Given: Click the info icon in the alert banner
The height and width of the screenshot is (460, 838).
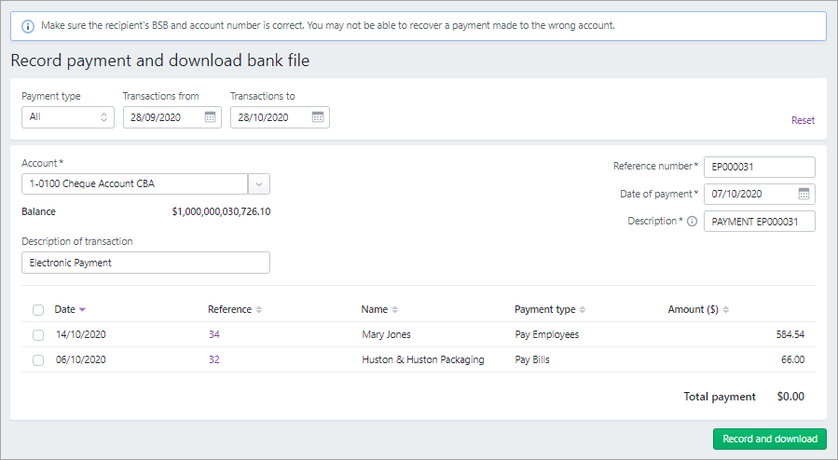Looking at the screenshot, I should pos(28,26).
